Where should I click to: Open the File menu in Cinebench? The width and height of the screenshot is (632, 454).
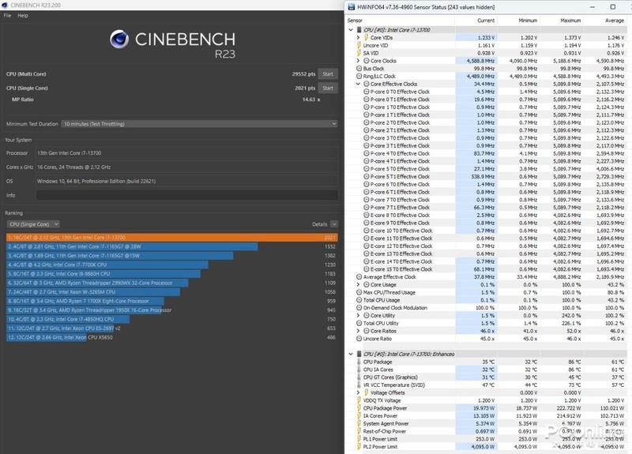(7, 15)
